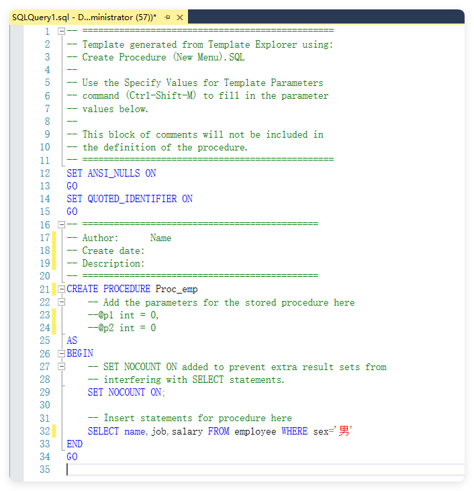Click the 'SET NOCOUNT ON;' statement
This screenshot has height=491, width=474.
(126, 392)
